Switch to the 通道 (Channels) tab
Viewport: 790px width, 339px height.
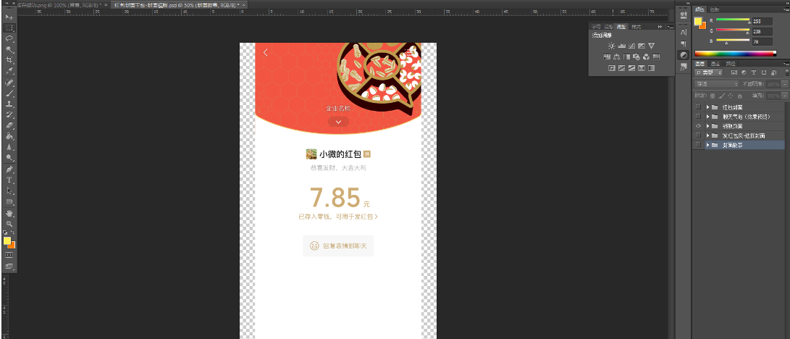click(714, 63)
